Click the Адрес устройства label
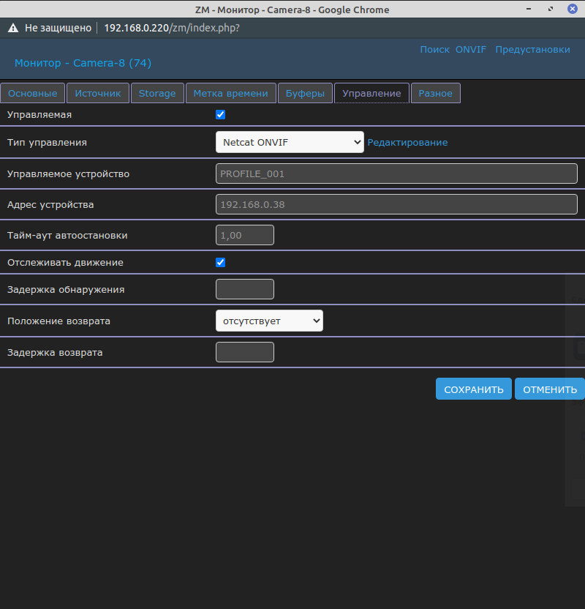The image size is (585, 609). coord(50,205)
